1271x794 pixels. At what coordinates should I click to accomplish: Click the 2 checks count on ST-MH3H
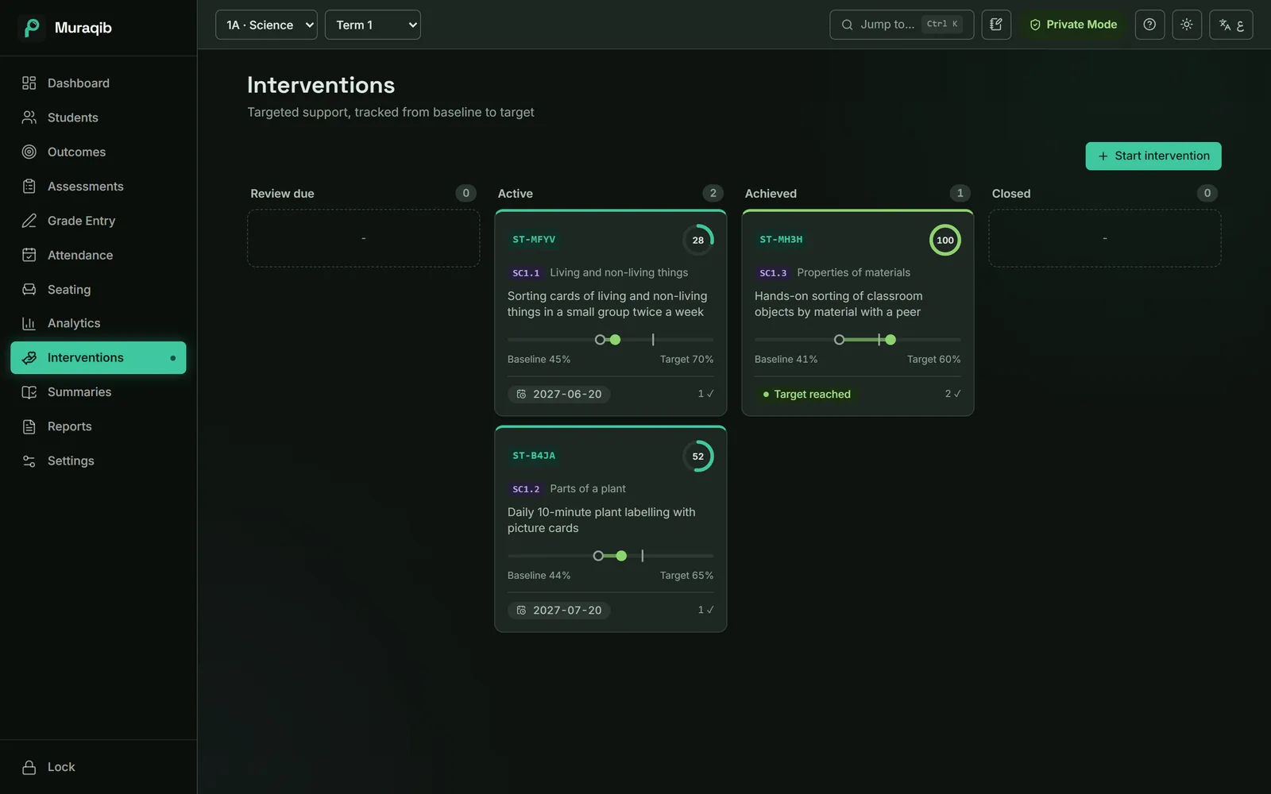pos(952,394)
